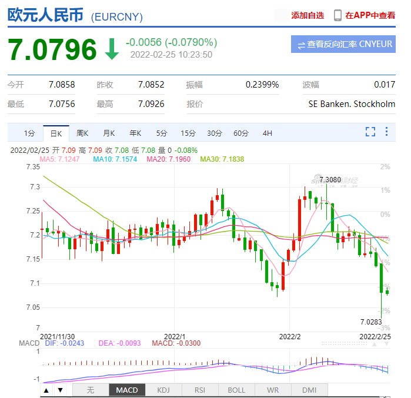Click the MACD: -0.0300 value
This screenshot has width=411, height=398.
[x=176, y=343]
